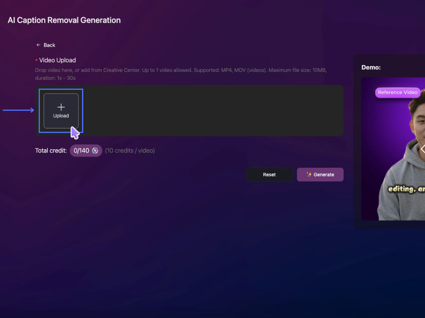Click the 0/140 credit count text
This screenshot has width=425, height=318.
(81, 151)
